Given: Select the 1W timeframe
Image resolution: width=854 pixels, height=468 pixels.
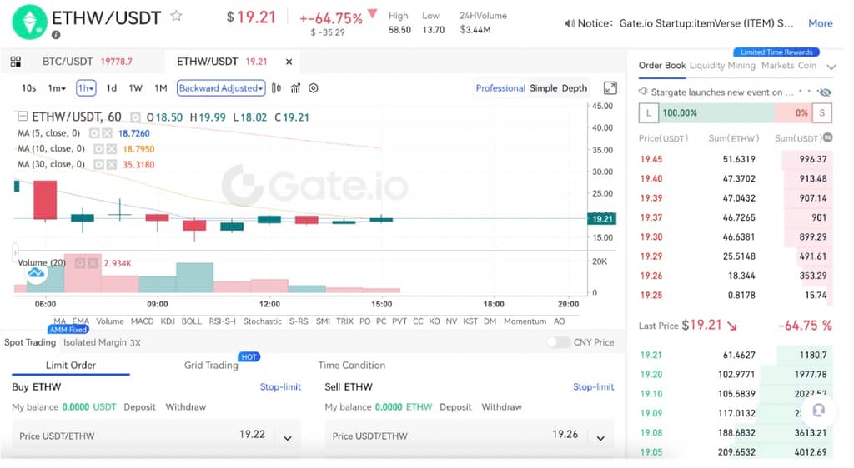Looking at the screenshot, I should point(136,88).
